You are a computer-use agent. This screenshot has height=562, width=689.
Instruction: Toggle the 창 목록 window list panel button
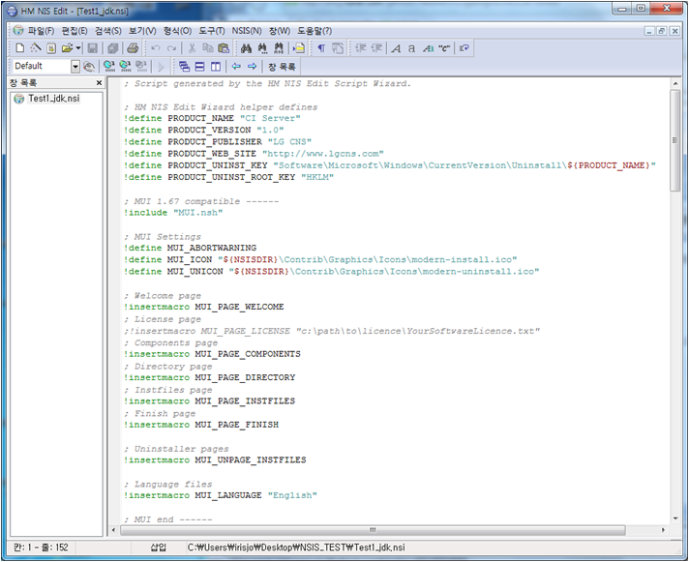(x=282, y=66)
